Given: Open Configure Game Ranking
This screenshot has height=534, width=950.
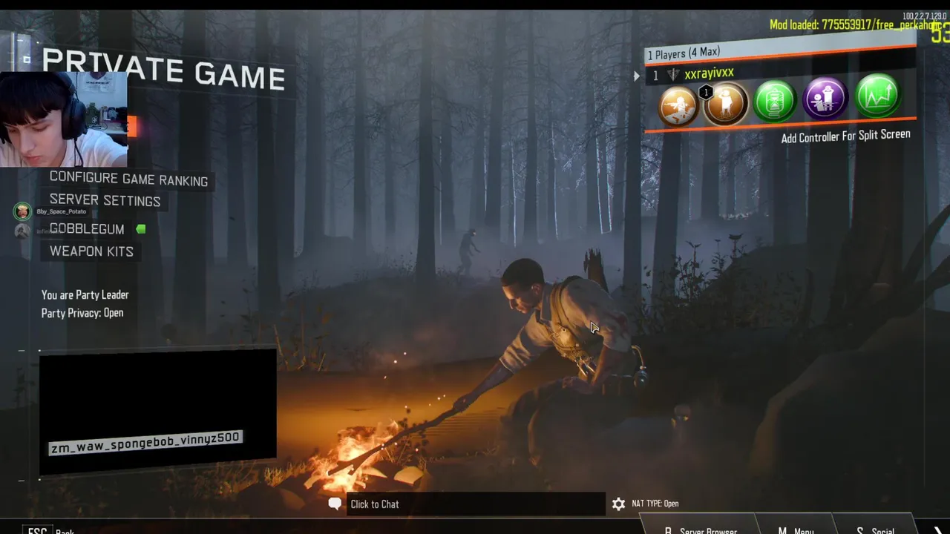Looking at the screenshot, I should (x=128, y=179).
